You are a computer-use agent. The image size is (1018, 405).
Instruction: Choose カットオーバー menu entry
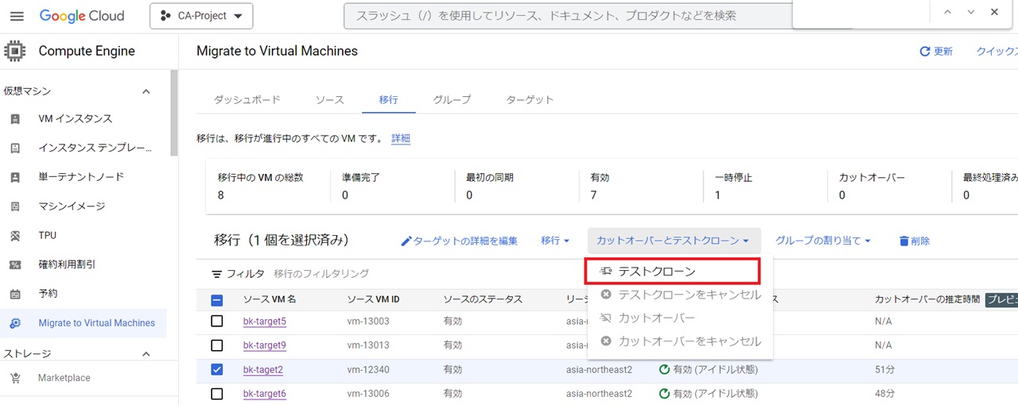pos(681,318)
